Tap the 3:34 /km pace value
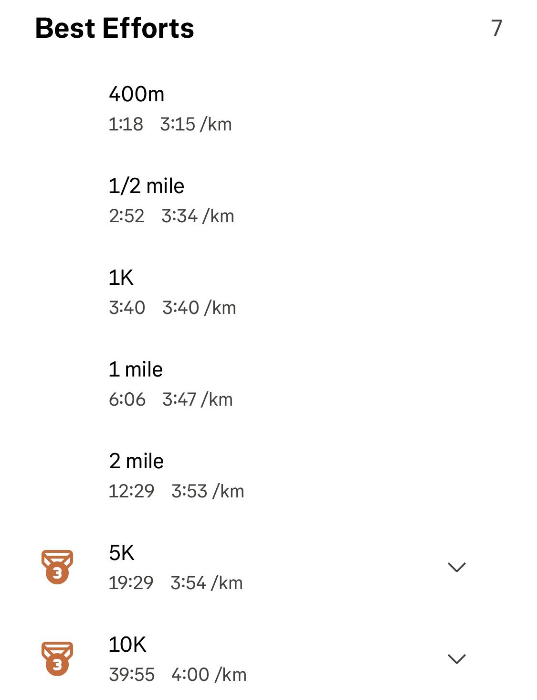 pyautogui.click(x=198, y=216)
